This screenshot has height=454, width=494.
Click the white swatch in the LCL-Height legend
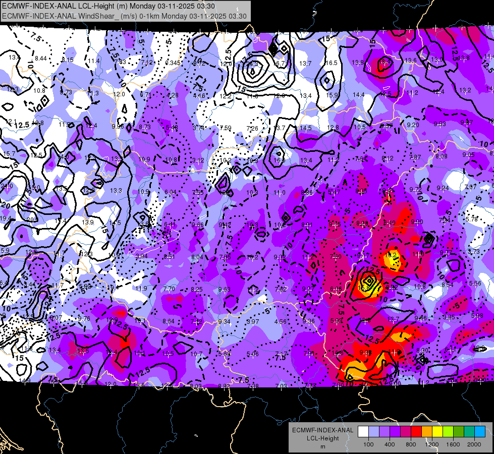(363, 432)
